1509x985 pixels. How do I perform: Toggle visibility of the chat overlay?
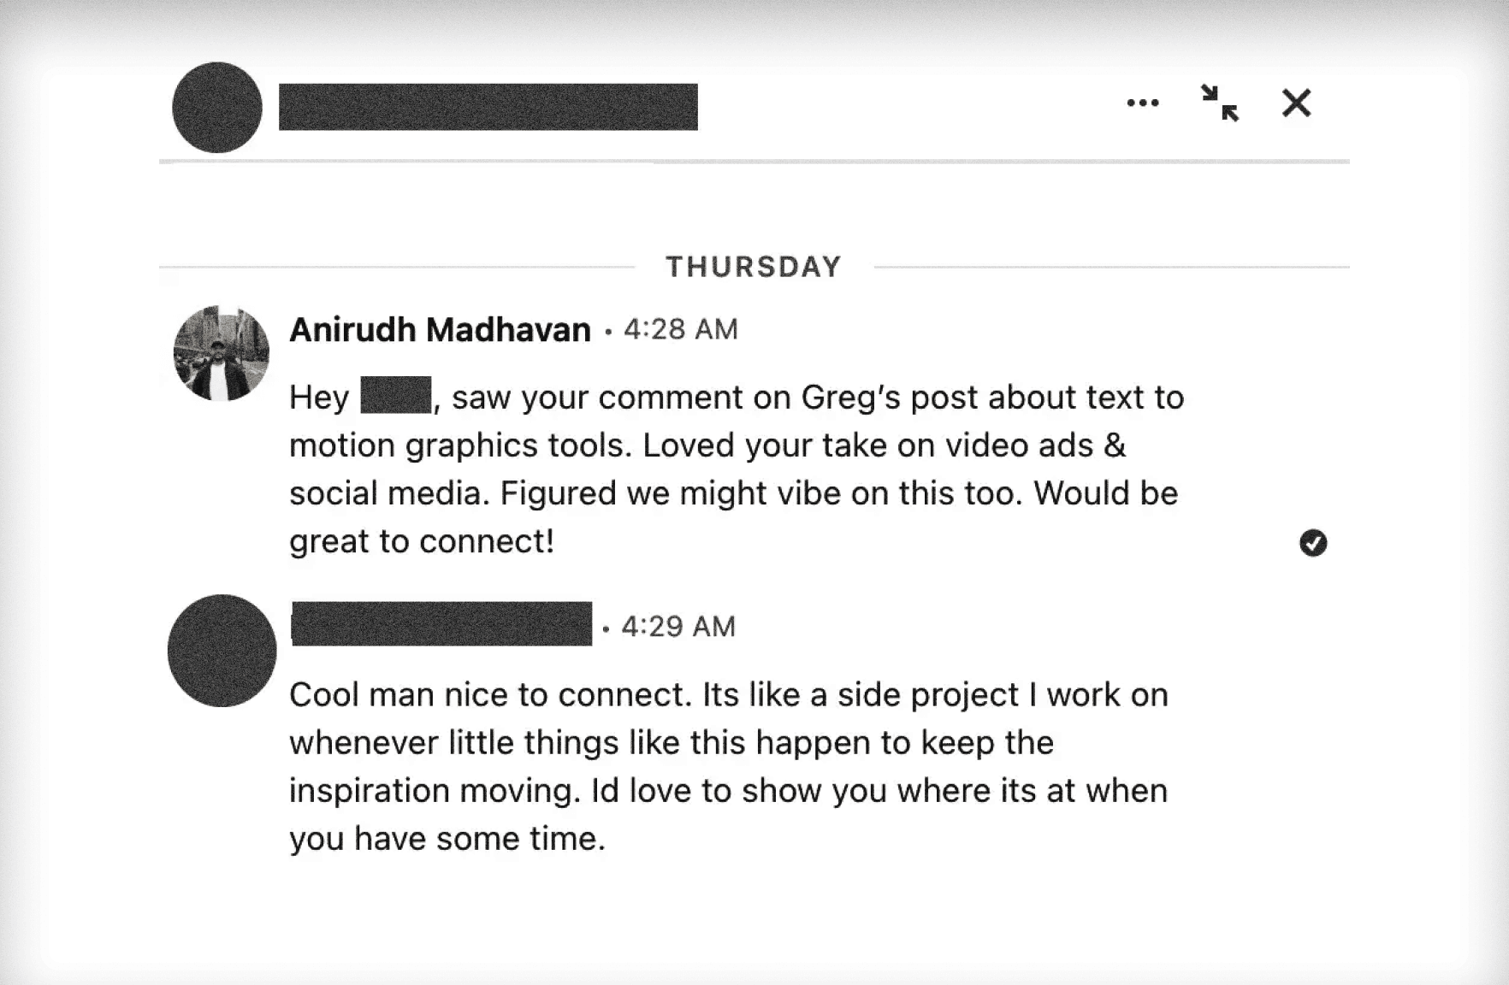pos(1295,103)
